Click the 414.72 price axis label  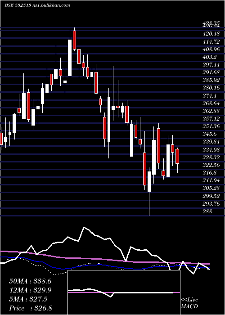coord(211,41)
